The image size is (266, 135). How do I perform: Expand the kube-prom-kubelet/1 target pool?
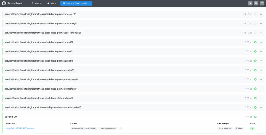[261, 52]
